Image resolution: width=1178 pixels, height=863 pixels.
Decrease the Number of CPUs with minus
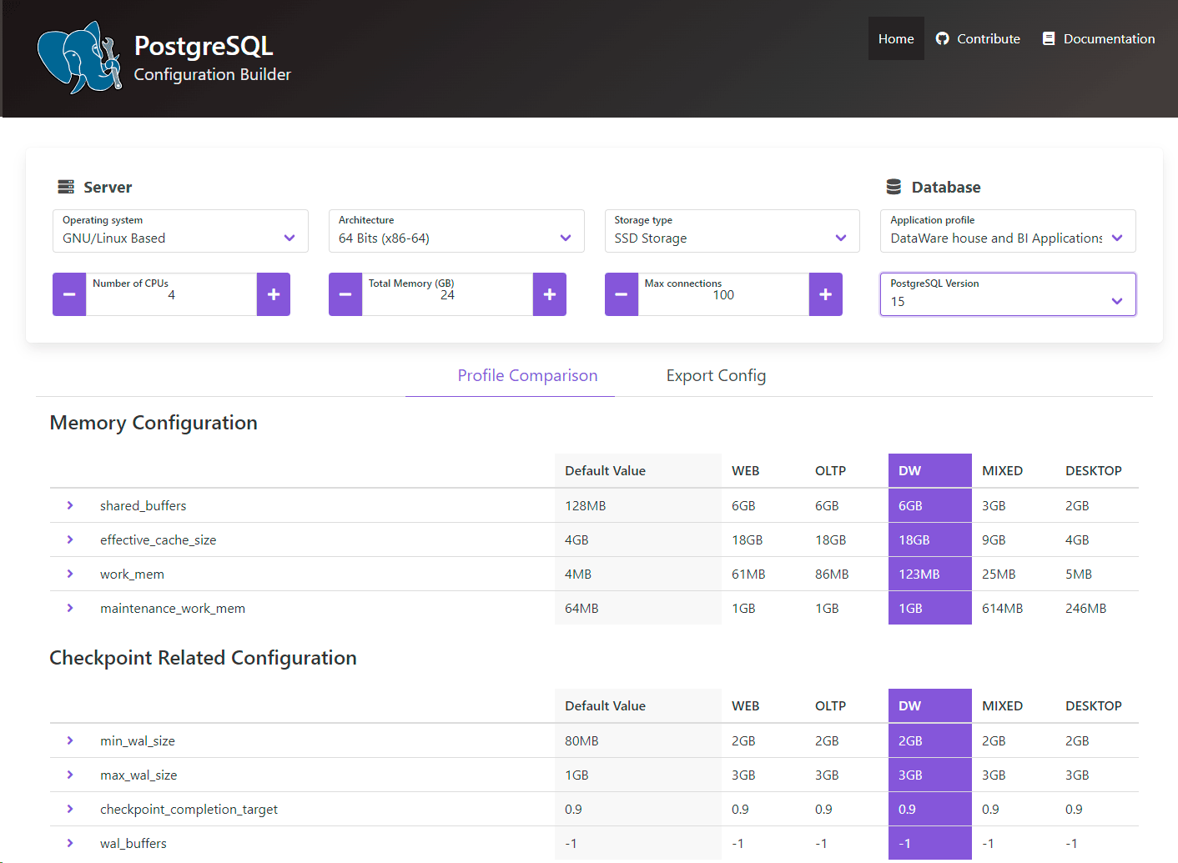click(x=69, y=294)
